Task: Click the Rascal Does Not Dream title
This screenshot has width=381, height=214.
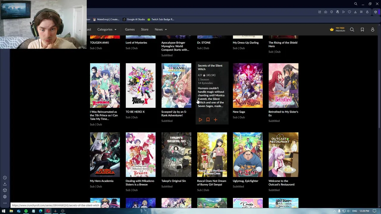Action: click(x=212, y=182)
